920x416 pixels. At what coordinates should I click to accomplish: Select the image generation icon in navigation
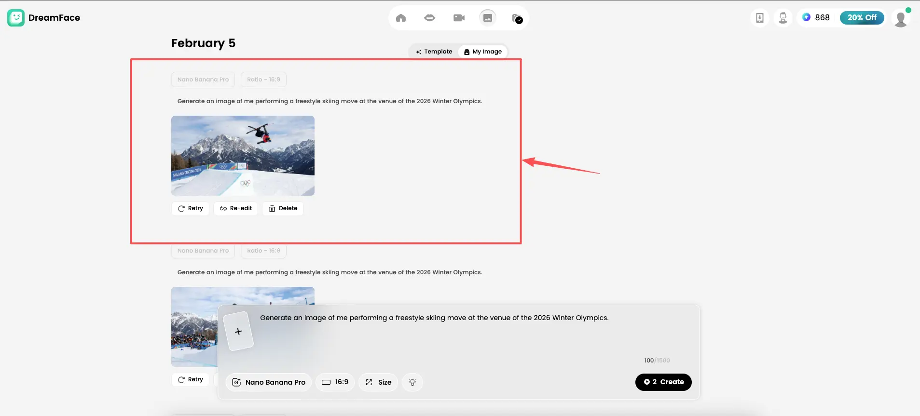[x=488, y=18]
